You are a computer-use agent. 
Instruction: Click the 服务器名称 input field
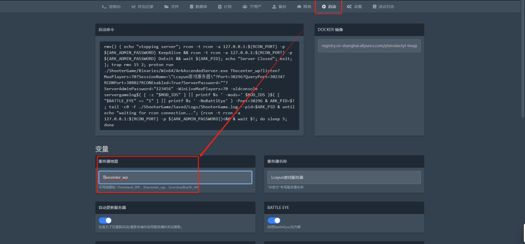pos(344,177)
